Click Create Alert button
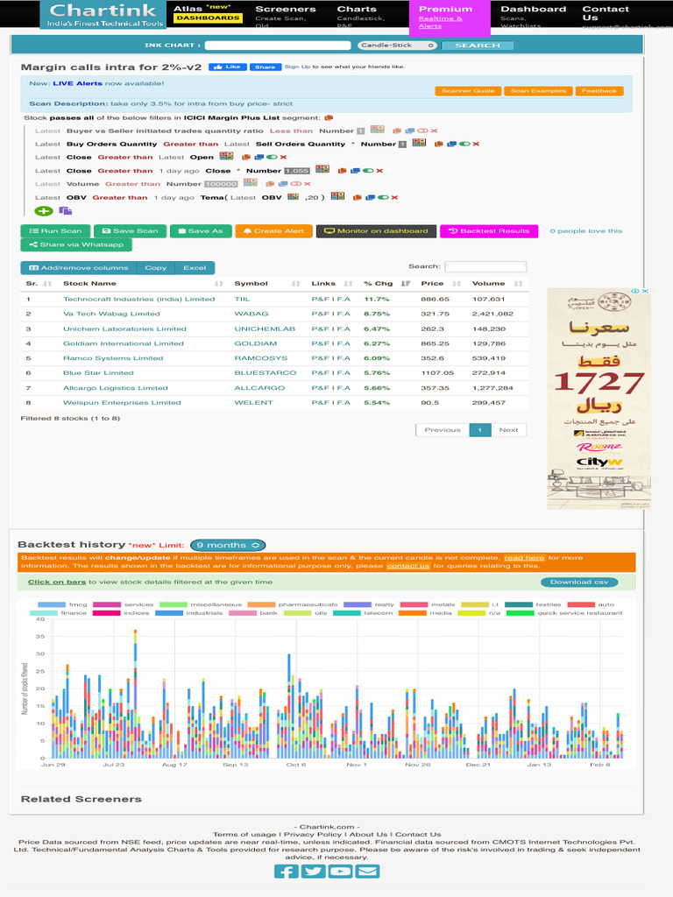The image size is (673, 897). (273, 231)
